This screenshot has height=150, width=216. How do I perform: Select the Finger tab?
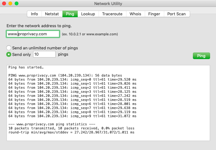tap(154, 14)
